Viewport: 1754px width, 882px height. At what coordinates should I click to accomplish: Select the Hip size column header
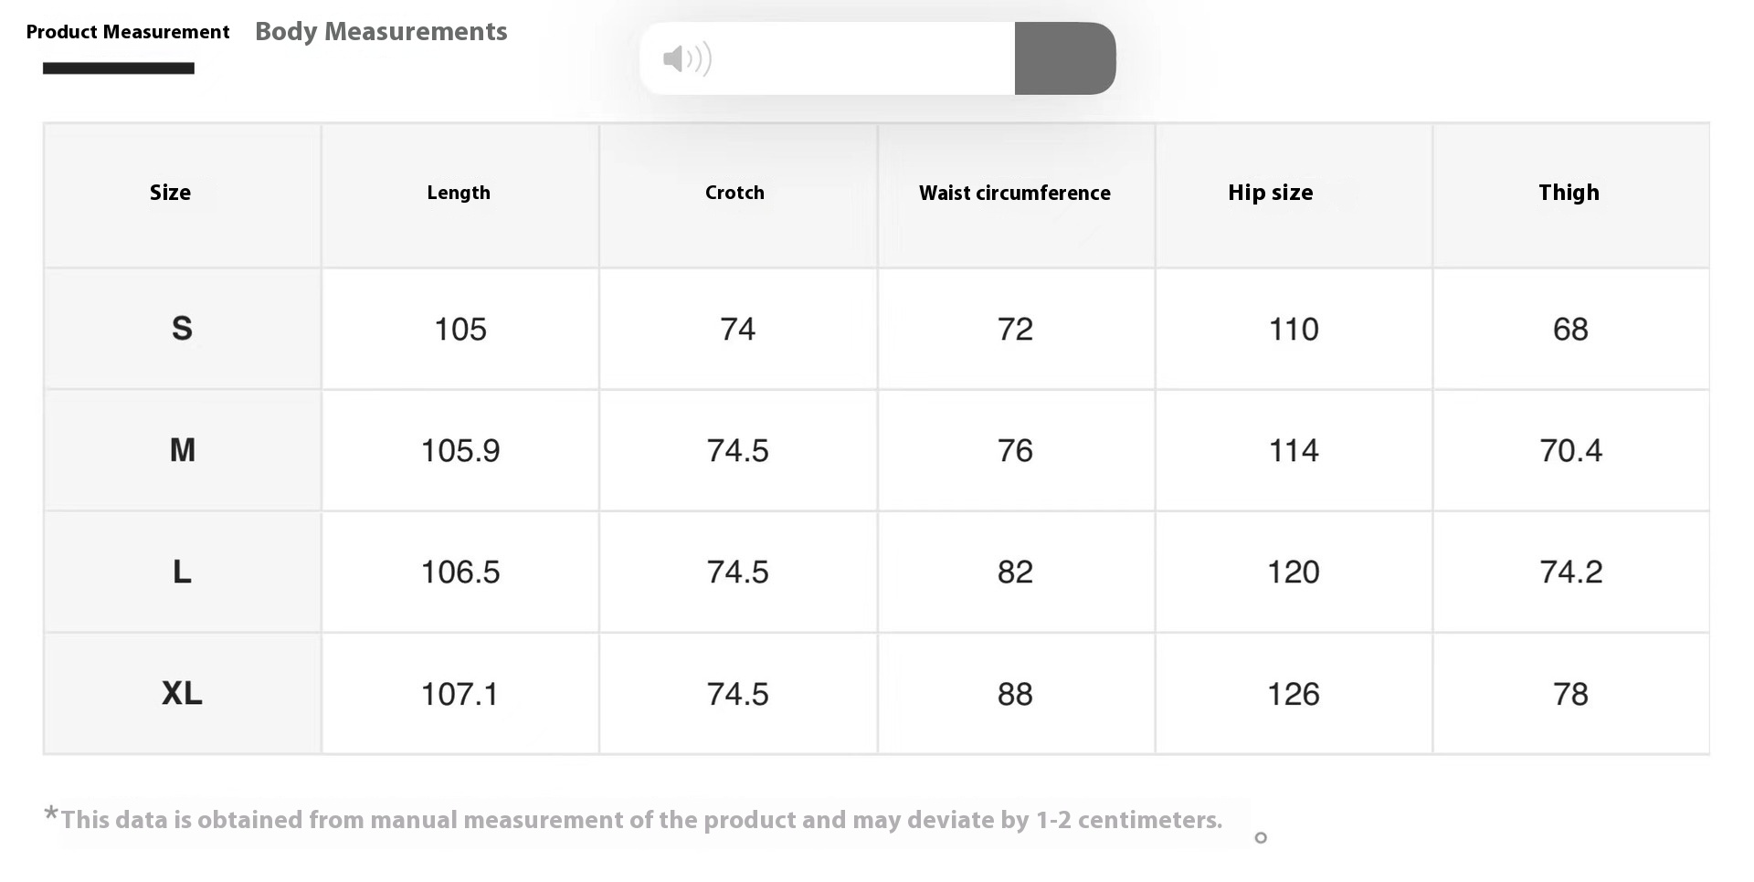coord(1271,193)
